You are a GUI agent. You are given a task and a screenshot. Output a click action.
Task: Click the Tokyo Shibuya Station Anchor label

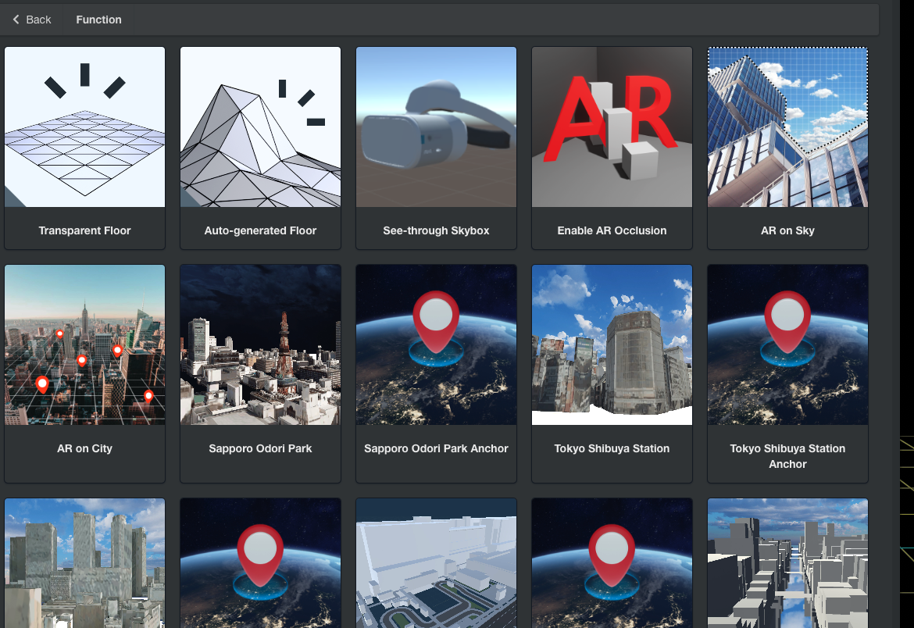[787, 456]
